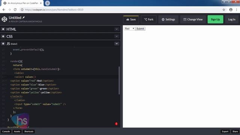Place cursor in '<select value=' line
240x135 pixels.
(25, 77)
